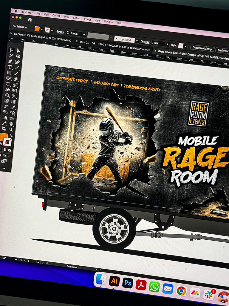
Task: Activate the Scale tool
Action: (15, 85)
